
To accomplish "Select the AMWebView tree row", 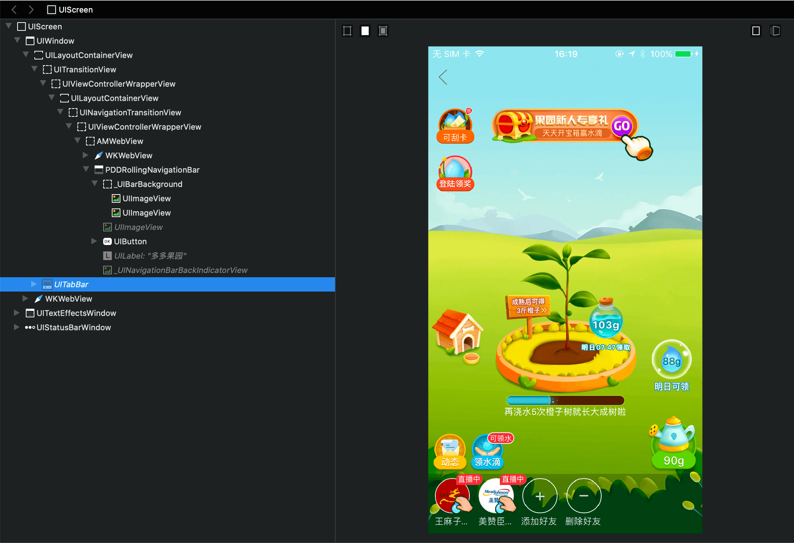I will point(120,141).
